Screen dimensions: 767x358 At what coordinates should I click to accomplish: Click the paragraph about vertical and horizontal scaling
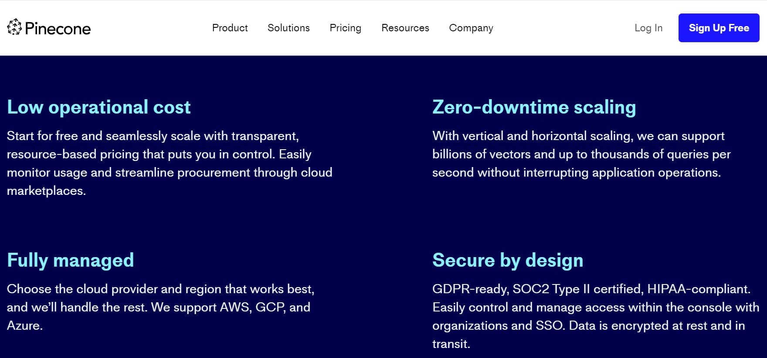pos(581,154)
